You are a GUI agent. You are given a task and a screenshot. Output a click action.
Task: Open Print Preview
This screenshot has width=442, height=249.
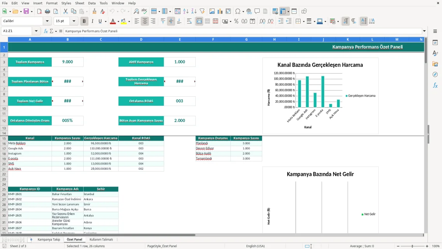tap(56, 11)
